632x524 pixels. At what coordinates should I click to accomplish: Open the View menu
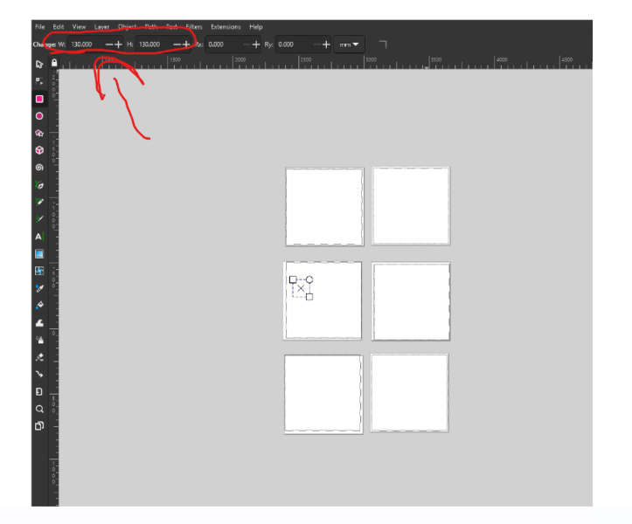pos(79,27)
